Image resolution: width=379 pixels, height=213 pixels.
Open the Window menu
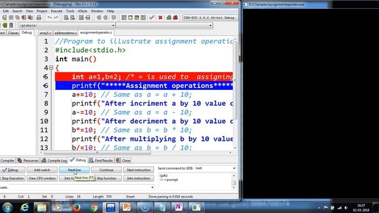pyautogui.click(x=97, y=11)
